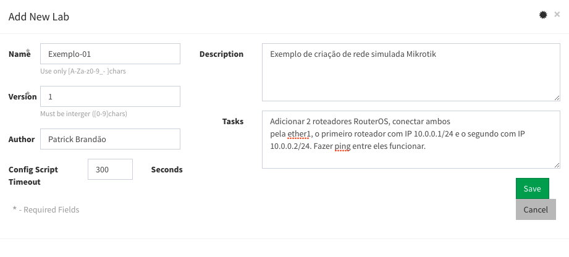Click the Required Fields footnote text
Screen dimensions: 569x257
pos(46,209)
